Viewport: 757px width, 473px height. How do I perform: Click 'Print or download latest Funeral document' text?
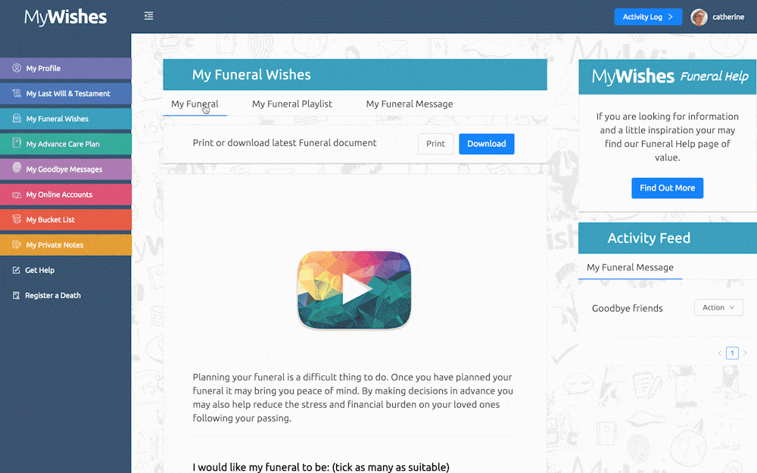(285, 143)
